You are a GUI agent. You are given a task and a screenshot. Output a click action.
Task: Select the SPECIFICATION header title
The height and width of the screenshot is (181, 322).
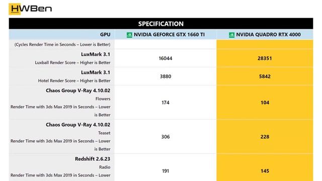click(161, 24)
